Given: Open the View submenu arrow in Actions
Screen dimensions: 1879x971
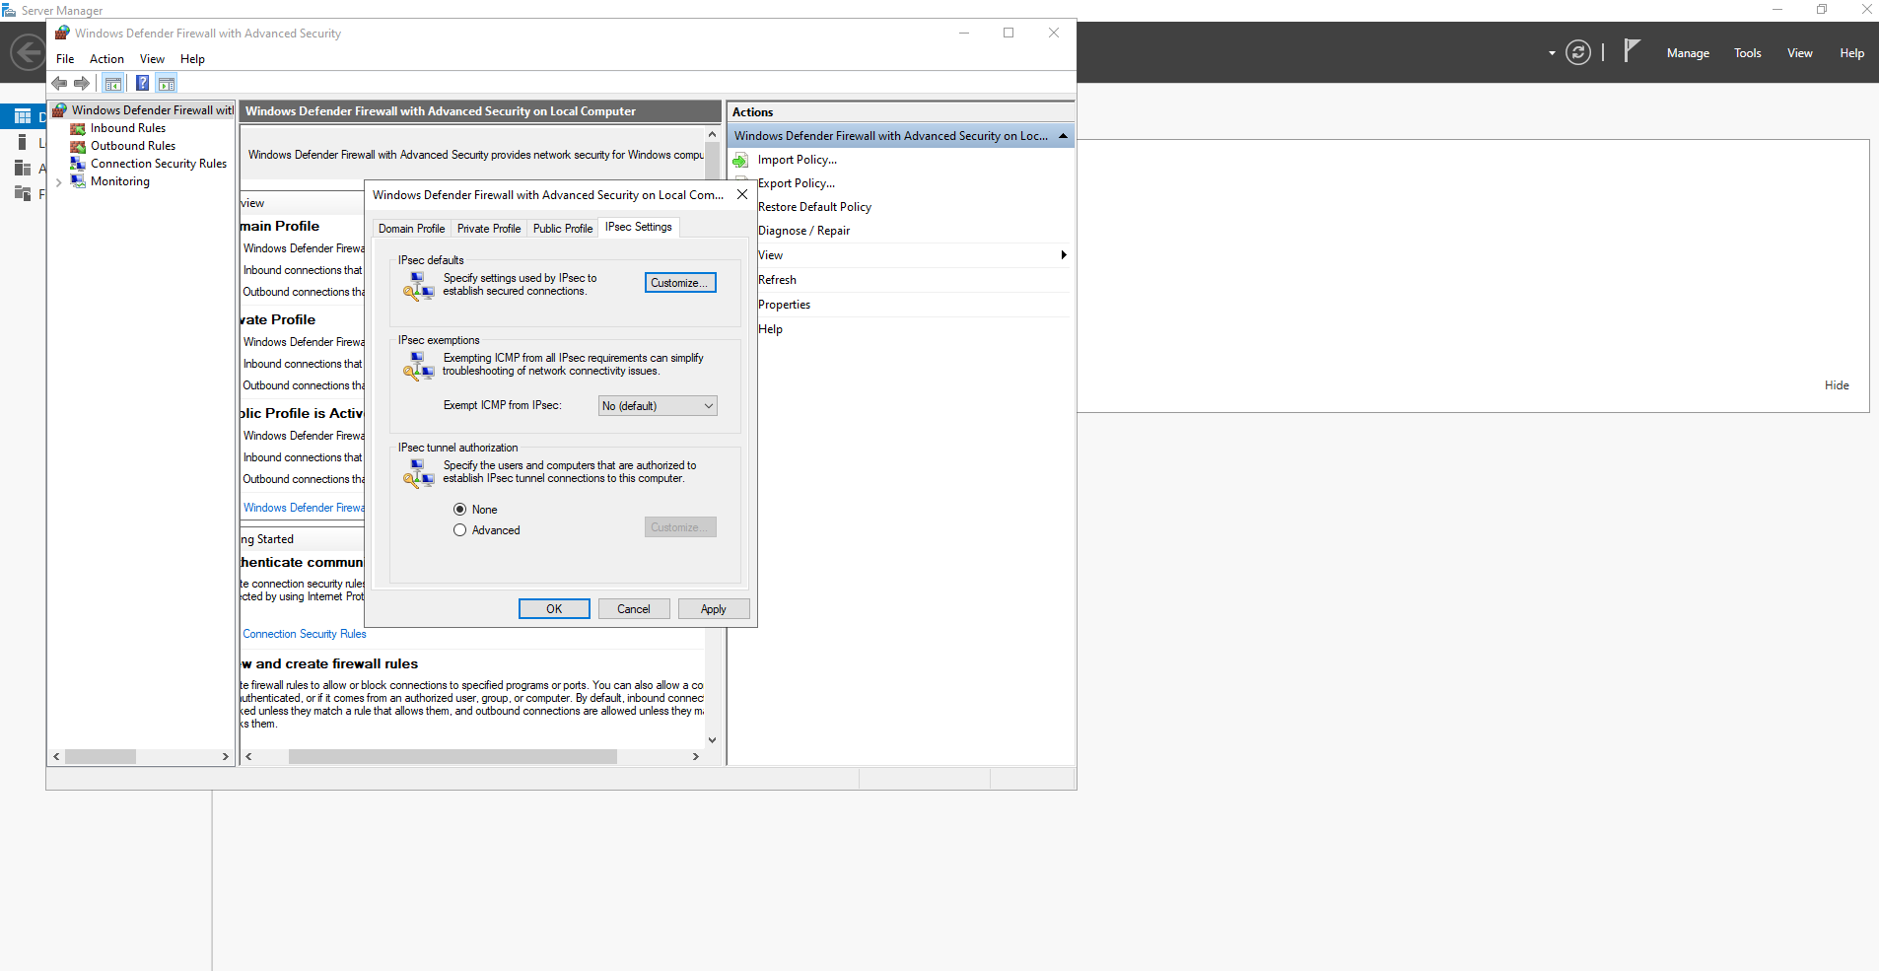Looking at the screenshot, I should tap(1063, 255).
